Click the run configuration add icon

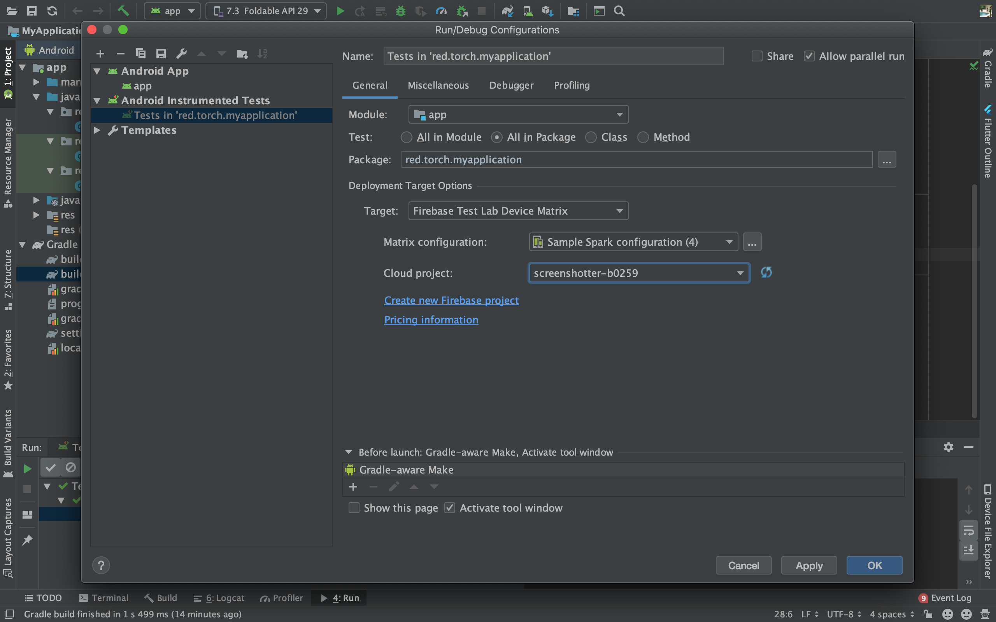[x=100, y=54]
